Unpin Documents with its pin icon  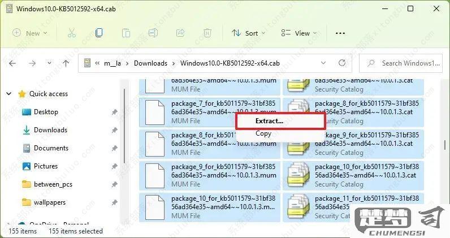(114, 148)
